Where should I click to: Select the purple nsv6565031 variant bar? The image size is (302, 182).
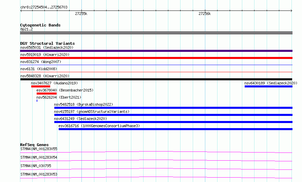[156, 51]
